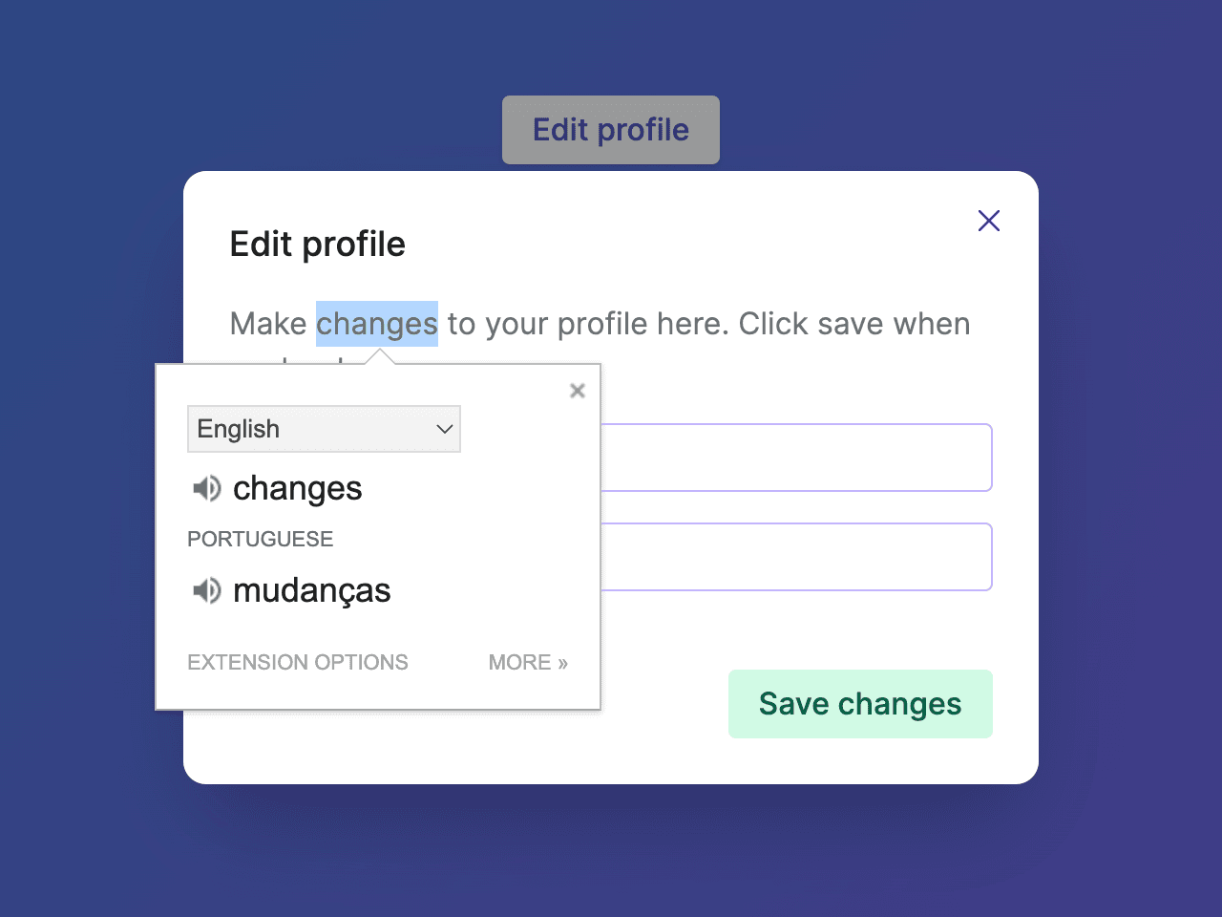Click the PORTUGUESE section heading
Screen dimensions: 1222x917
260,539
